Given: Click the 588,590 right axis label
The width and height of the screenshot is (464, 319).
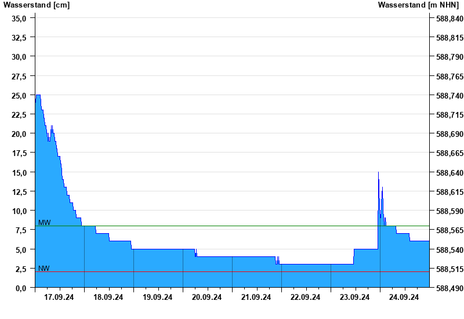Looking at the screenshot, I should click(x=450, y=211).
